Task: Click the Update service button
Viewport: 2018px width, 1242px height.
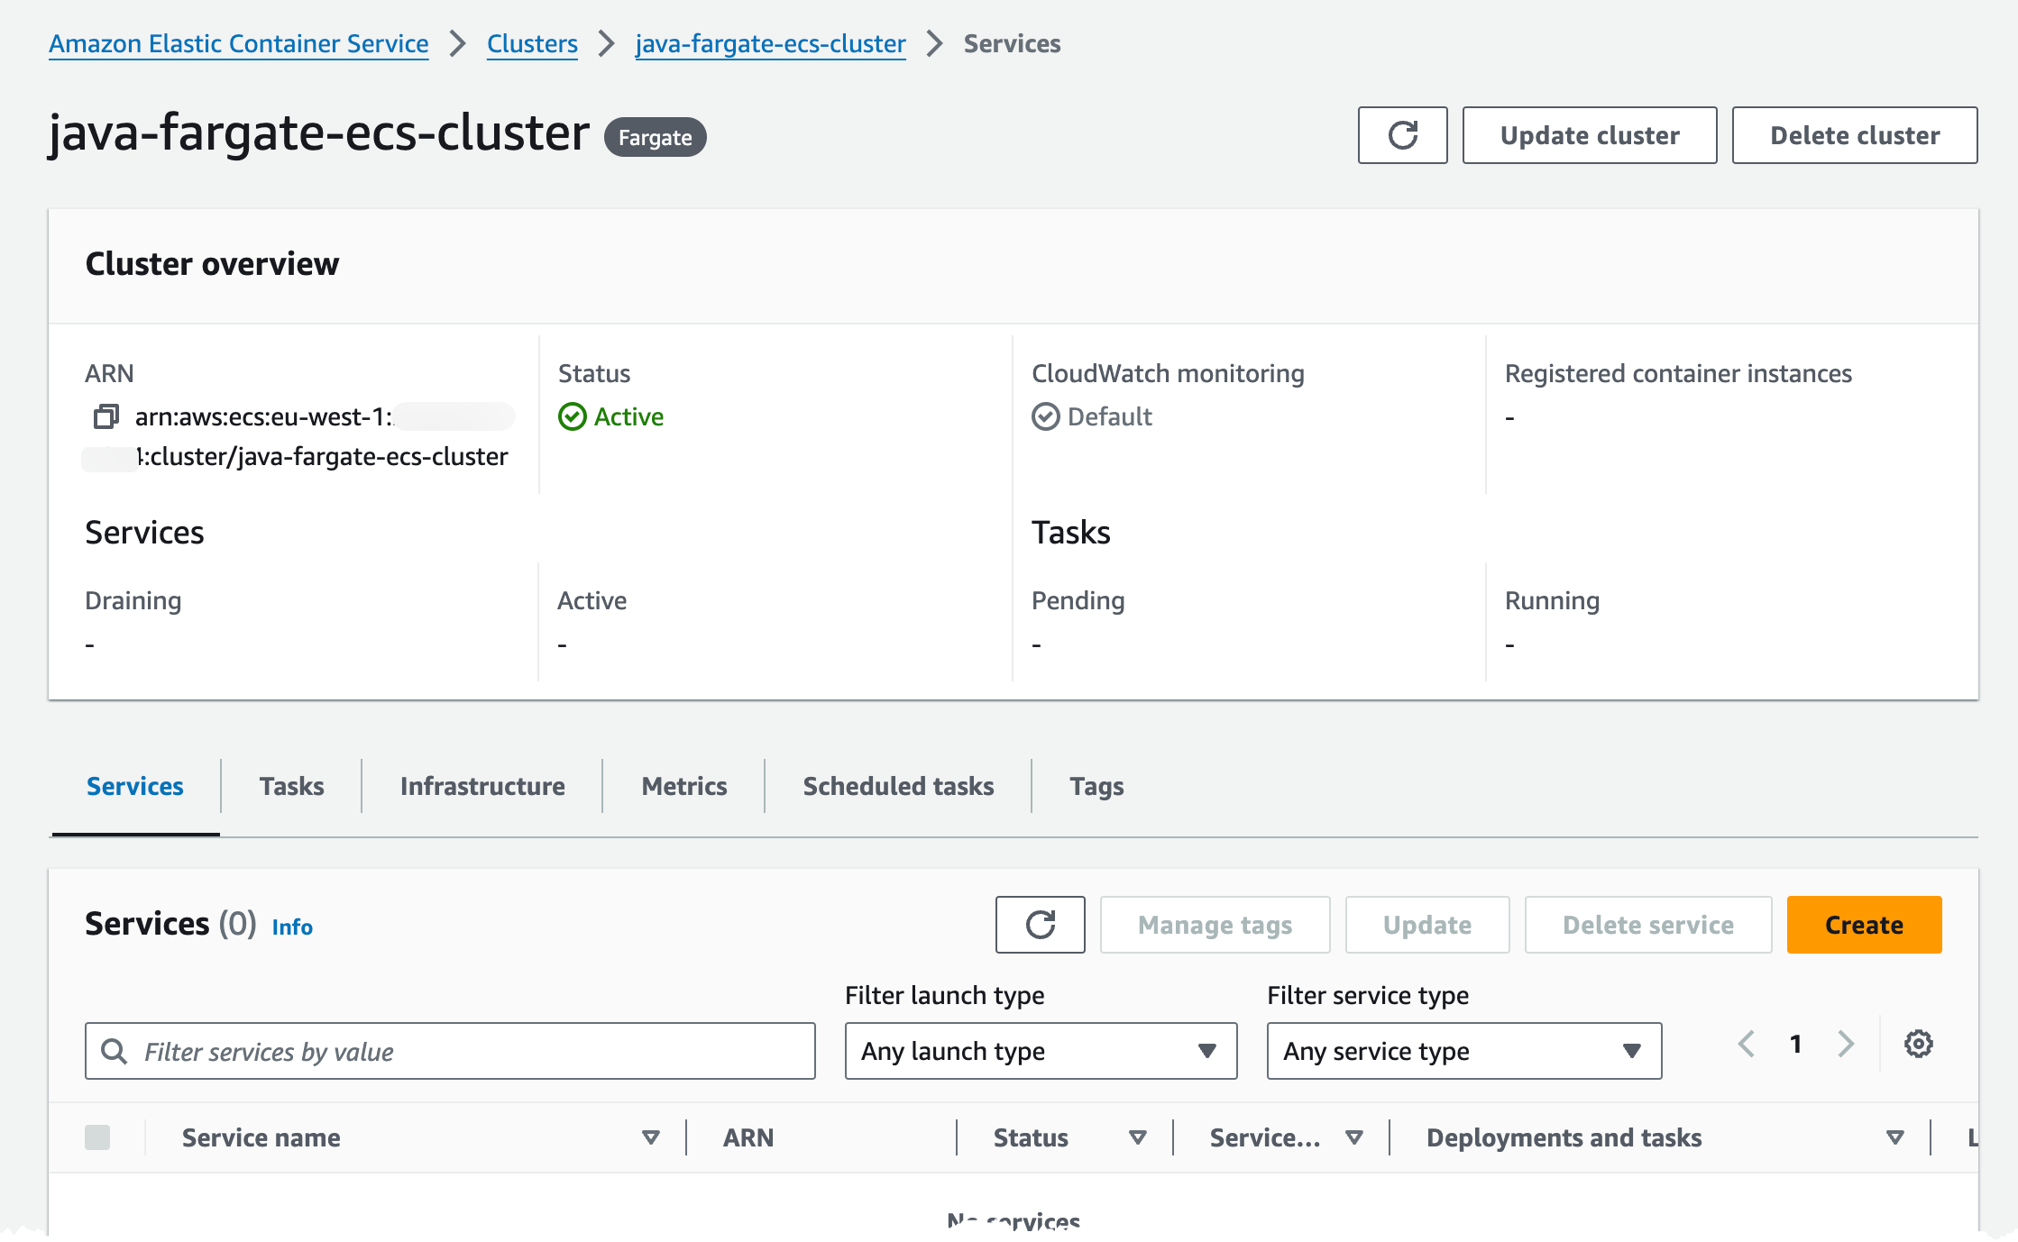Action: point(1427,925)
